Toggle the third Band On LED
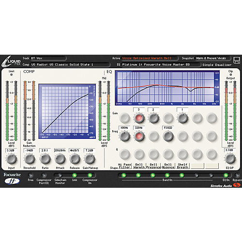The width and height of the screenshot is (242, 242). point(153,175)
